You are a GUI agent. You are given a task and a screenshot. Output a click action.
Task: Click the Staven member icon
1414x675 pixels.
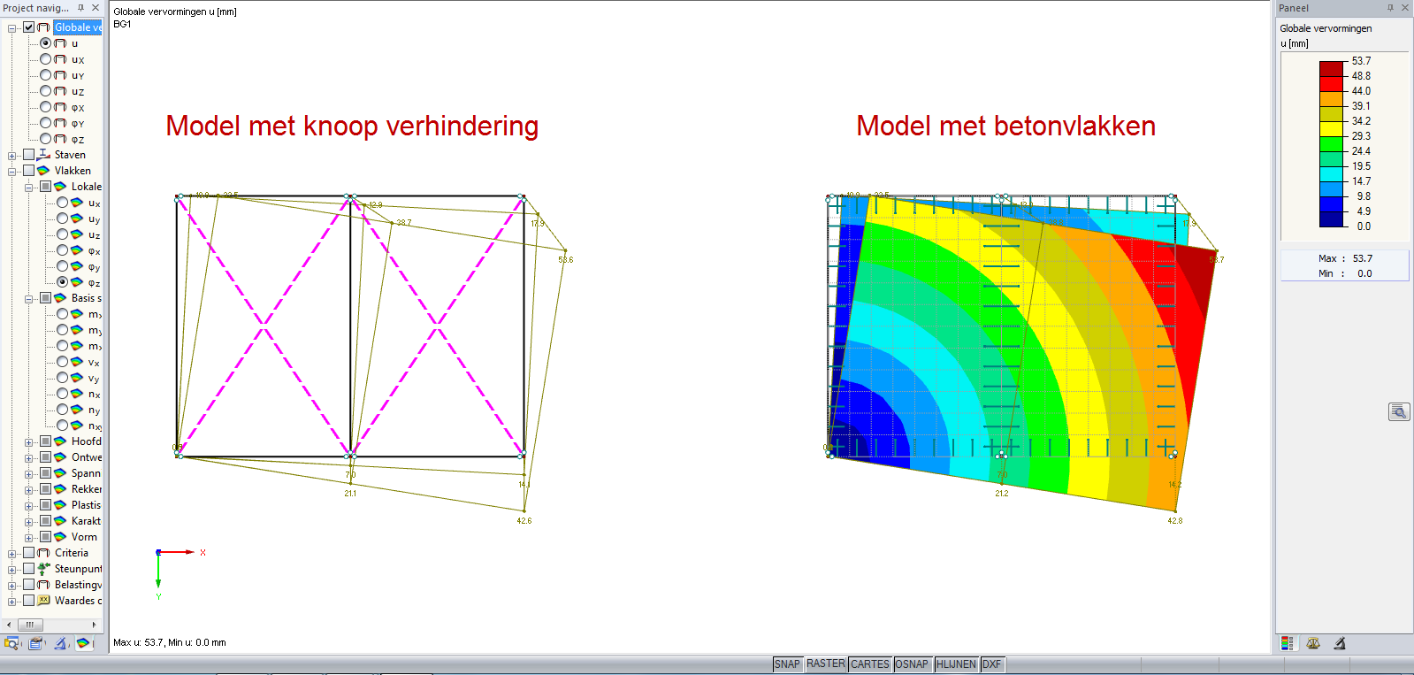[43, 155]
